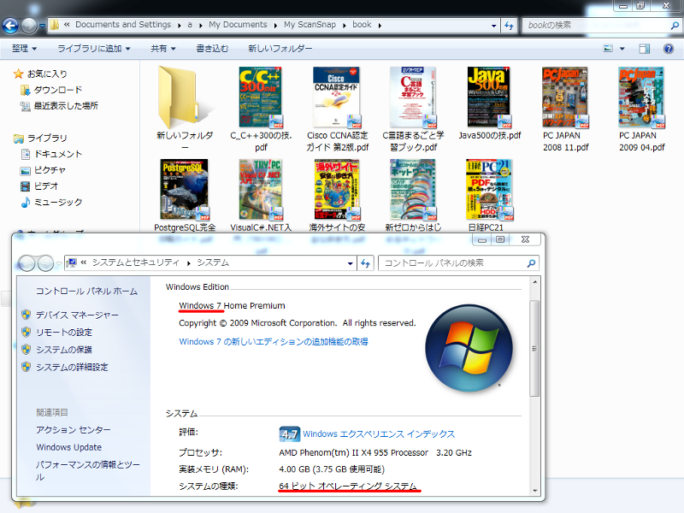
Task: Click the Control Panel icon in the System address bar
Action: coord(72,262)
